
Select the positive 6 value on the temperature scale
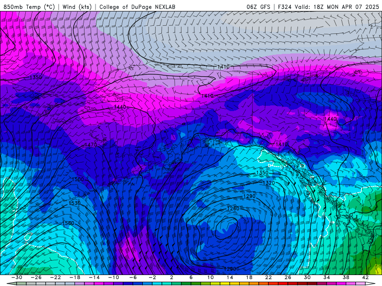tap(191, 277)
